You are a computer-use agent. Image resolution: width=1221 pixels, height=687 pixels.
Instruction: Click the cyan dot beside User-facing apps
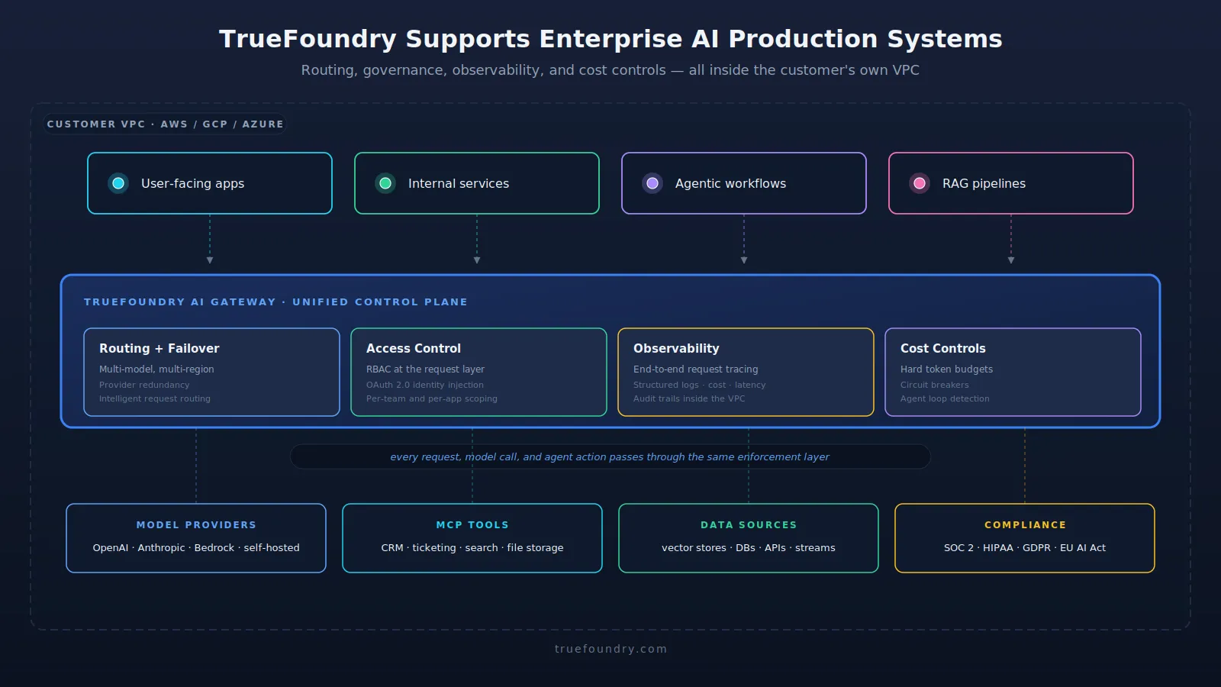[118, 183]
